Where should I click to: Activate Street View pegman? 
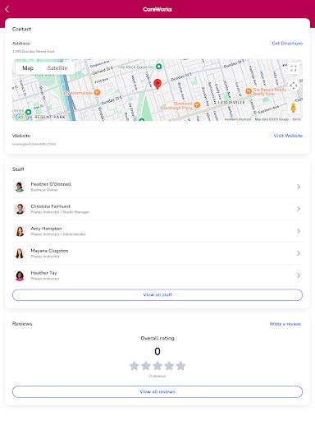(294, 108)
